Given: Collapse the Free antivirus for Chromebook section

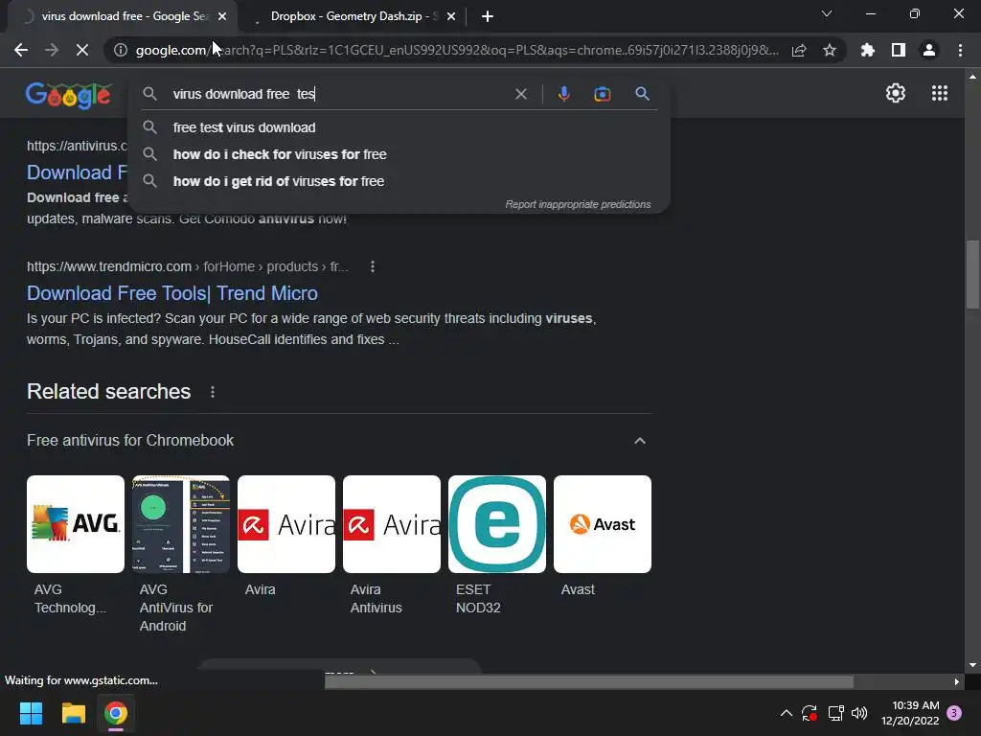Looking at the screenshot, I should 639,441.
